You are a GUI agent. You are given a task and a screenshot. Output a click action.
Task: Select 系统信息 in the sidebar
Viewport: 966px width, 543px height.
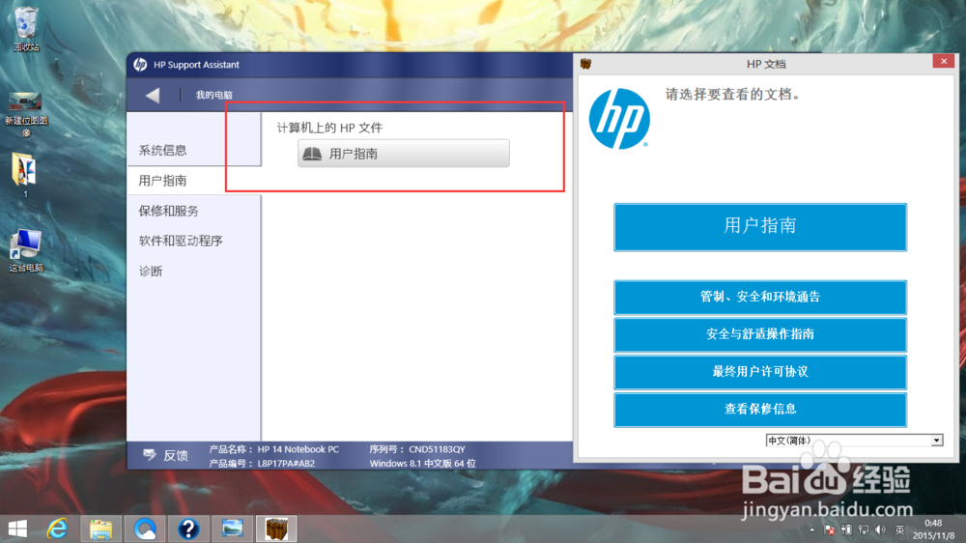point(162,151)
